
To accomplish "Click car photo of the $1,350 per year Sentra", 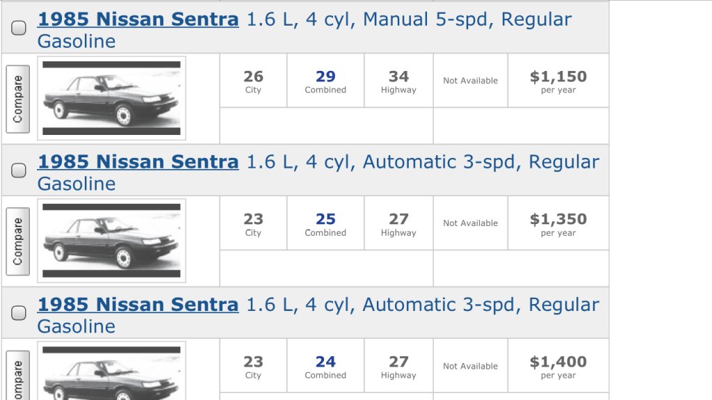I will (x=112, y=241).
